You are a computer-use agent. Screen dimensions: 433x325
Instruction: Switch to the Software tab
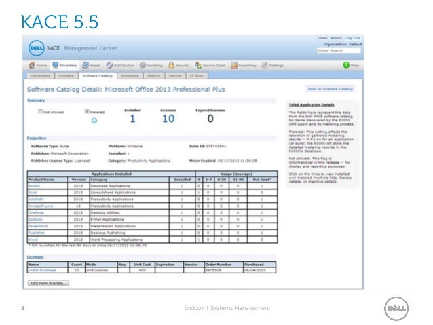pyautogui.click(x=67, y=76)
